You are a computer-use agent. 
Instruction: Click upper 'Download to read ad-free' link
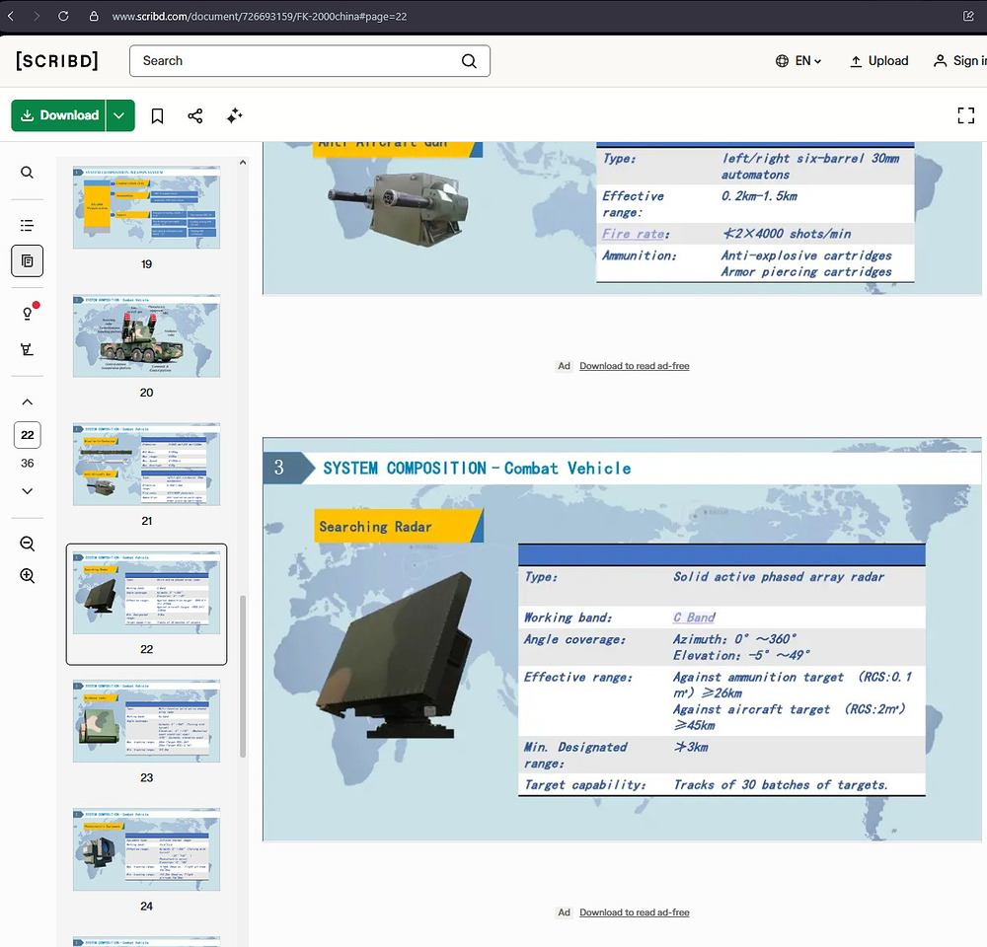click(634, 366)
